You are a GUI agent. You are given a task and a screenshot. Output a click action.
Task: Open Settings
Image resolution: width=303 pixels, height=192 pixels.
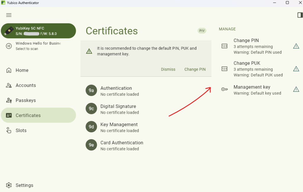pyautogui.click(x=38, y=185)
